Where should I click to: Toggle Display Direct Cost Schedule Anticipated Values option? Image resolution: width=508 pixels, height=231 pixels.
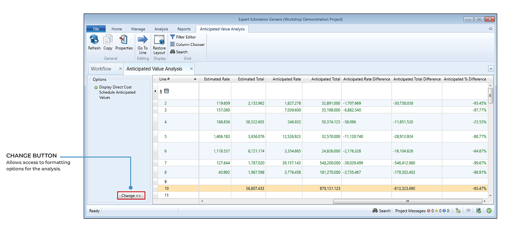coord(96,88)
